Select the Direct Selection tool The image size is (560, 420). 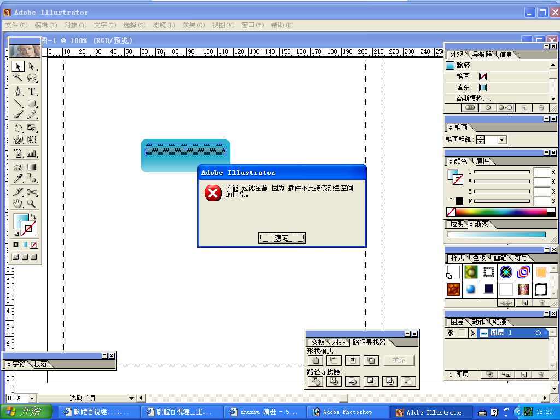[32, 66]
